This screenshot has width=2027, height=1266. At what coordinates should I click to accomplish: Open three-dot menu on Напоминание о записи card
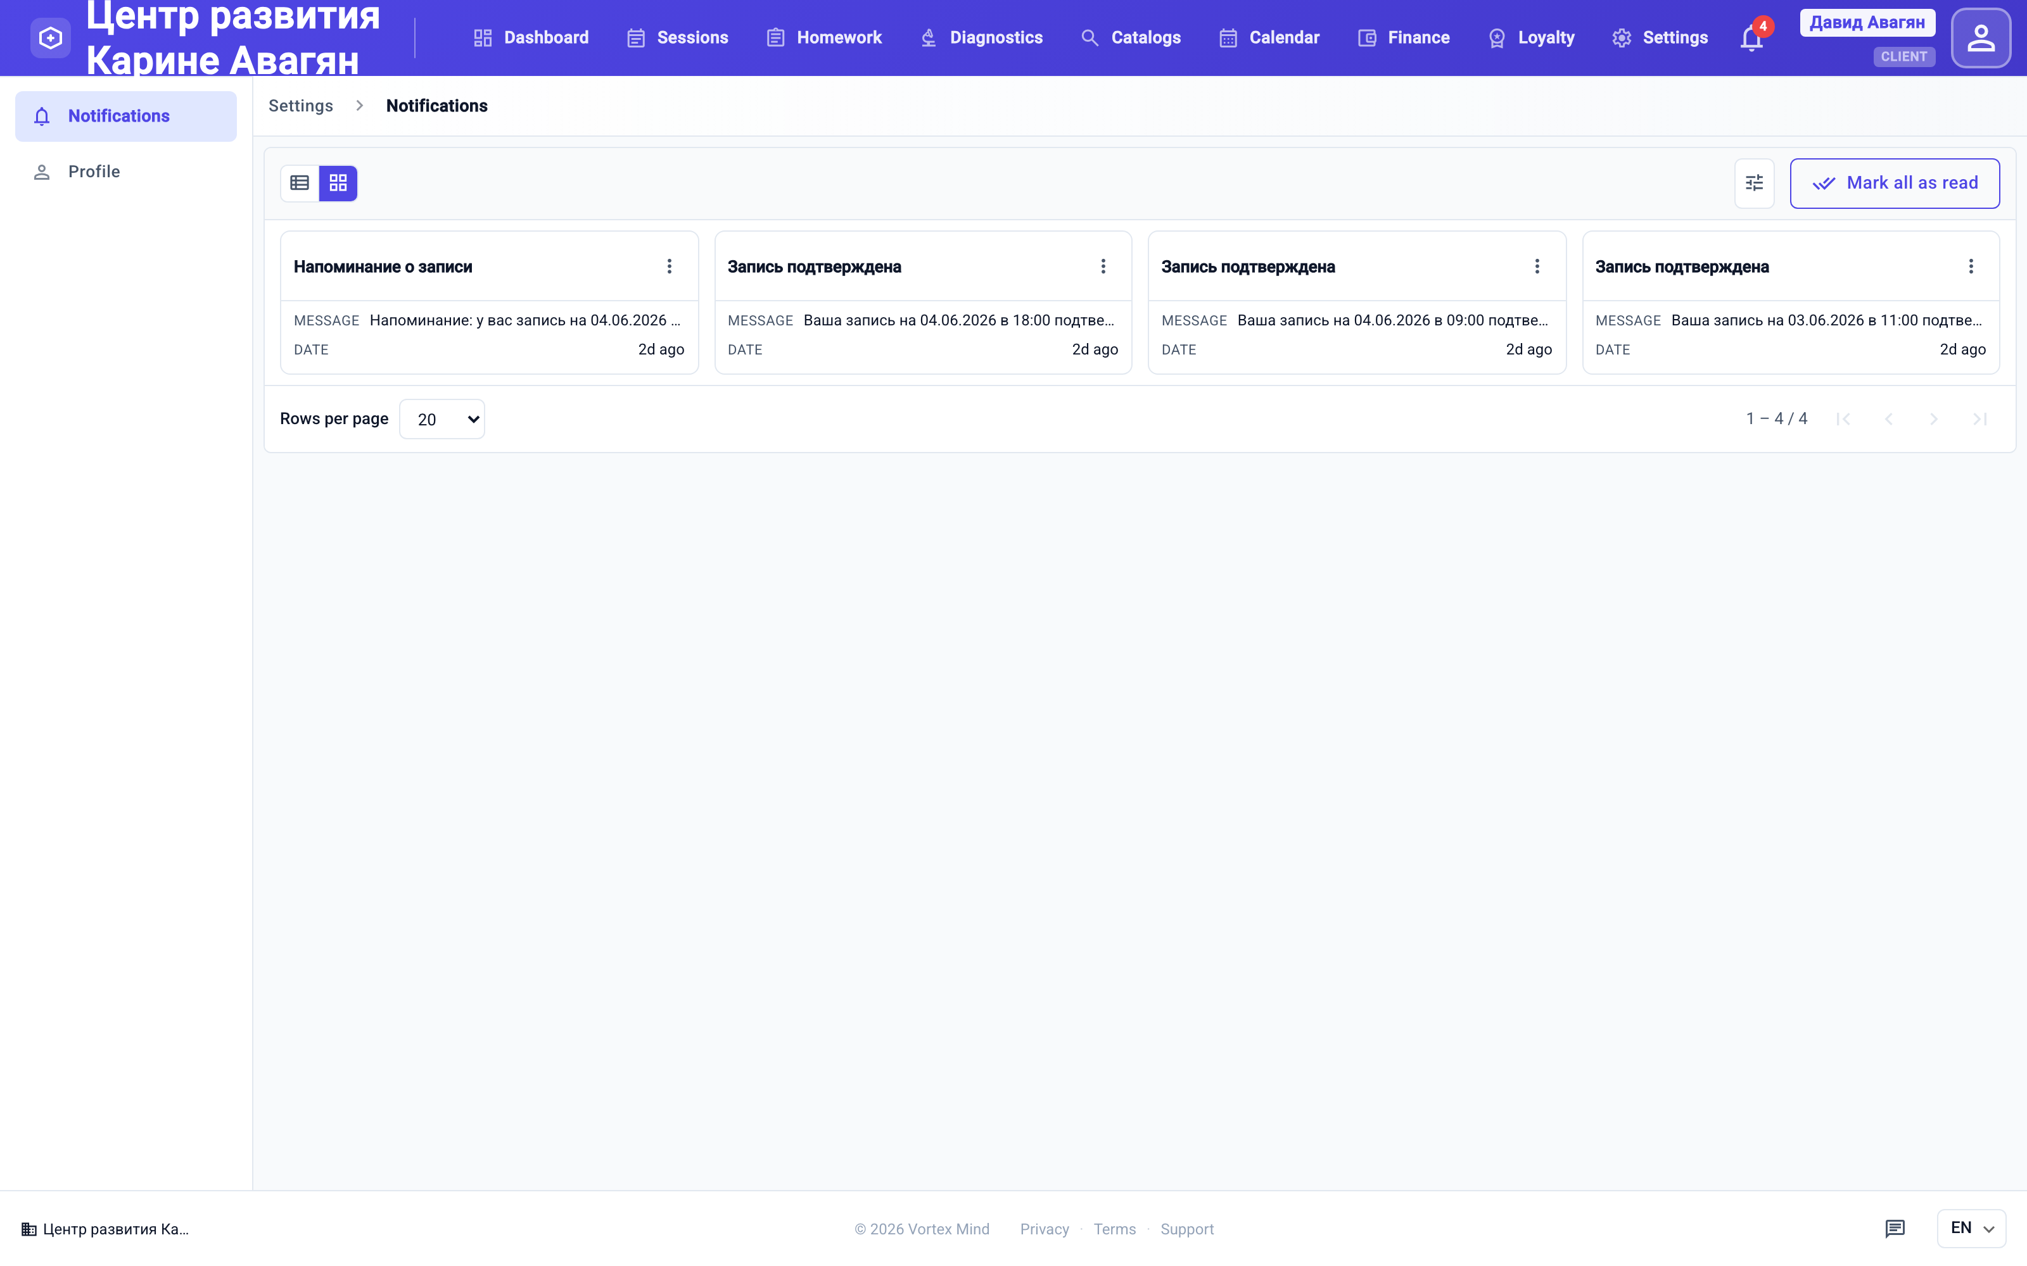click(668, 266)
